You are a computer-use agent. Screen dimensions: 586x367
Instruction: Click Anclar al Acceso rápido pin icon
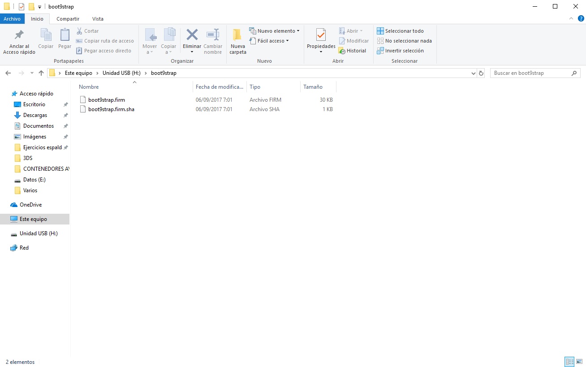(19, 35)
